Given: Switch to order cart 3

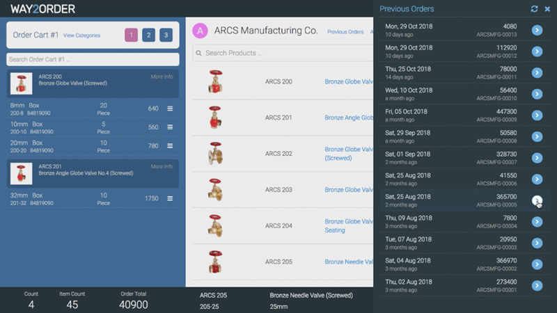Looking at the screenshot, I should tap(166, 35).
